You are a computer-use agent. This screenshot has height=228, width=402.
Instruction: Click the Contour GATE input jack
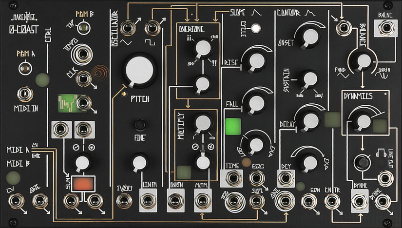[x=285, y=201]
